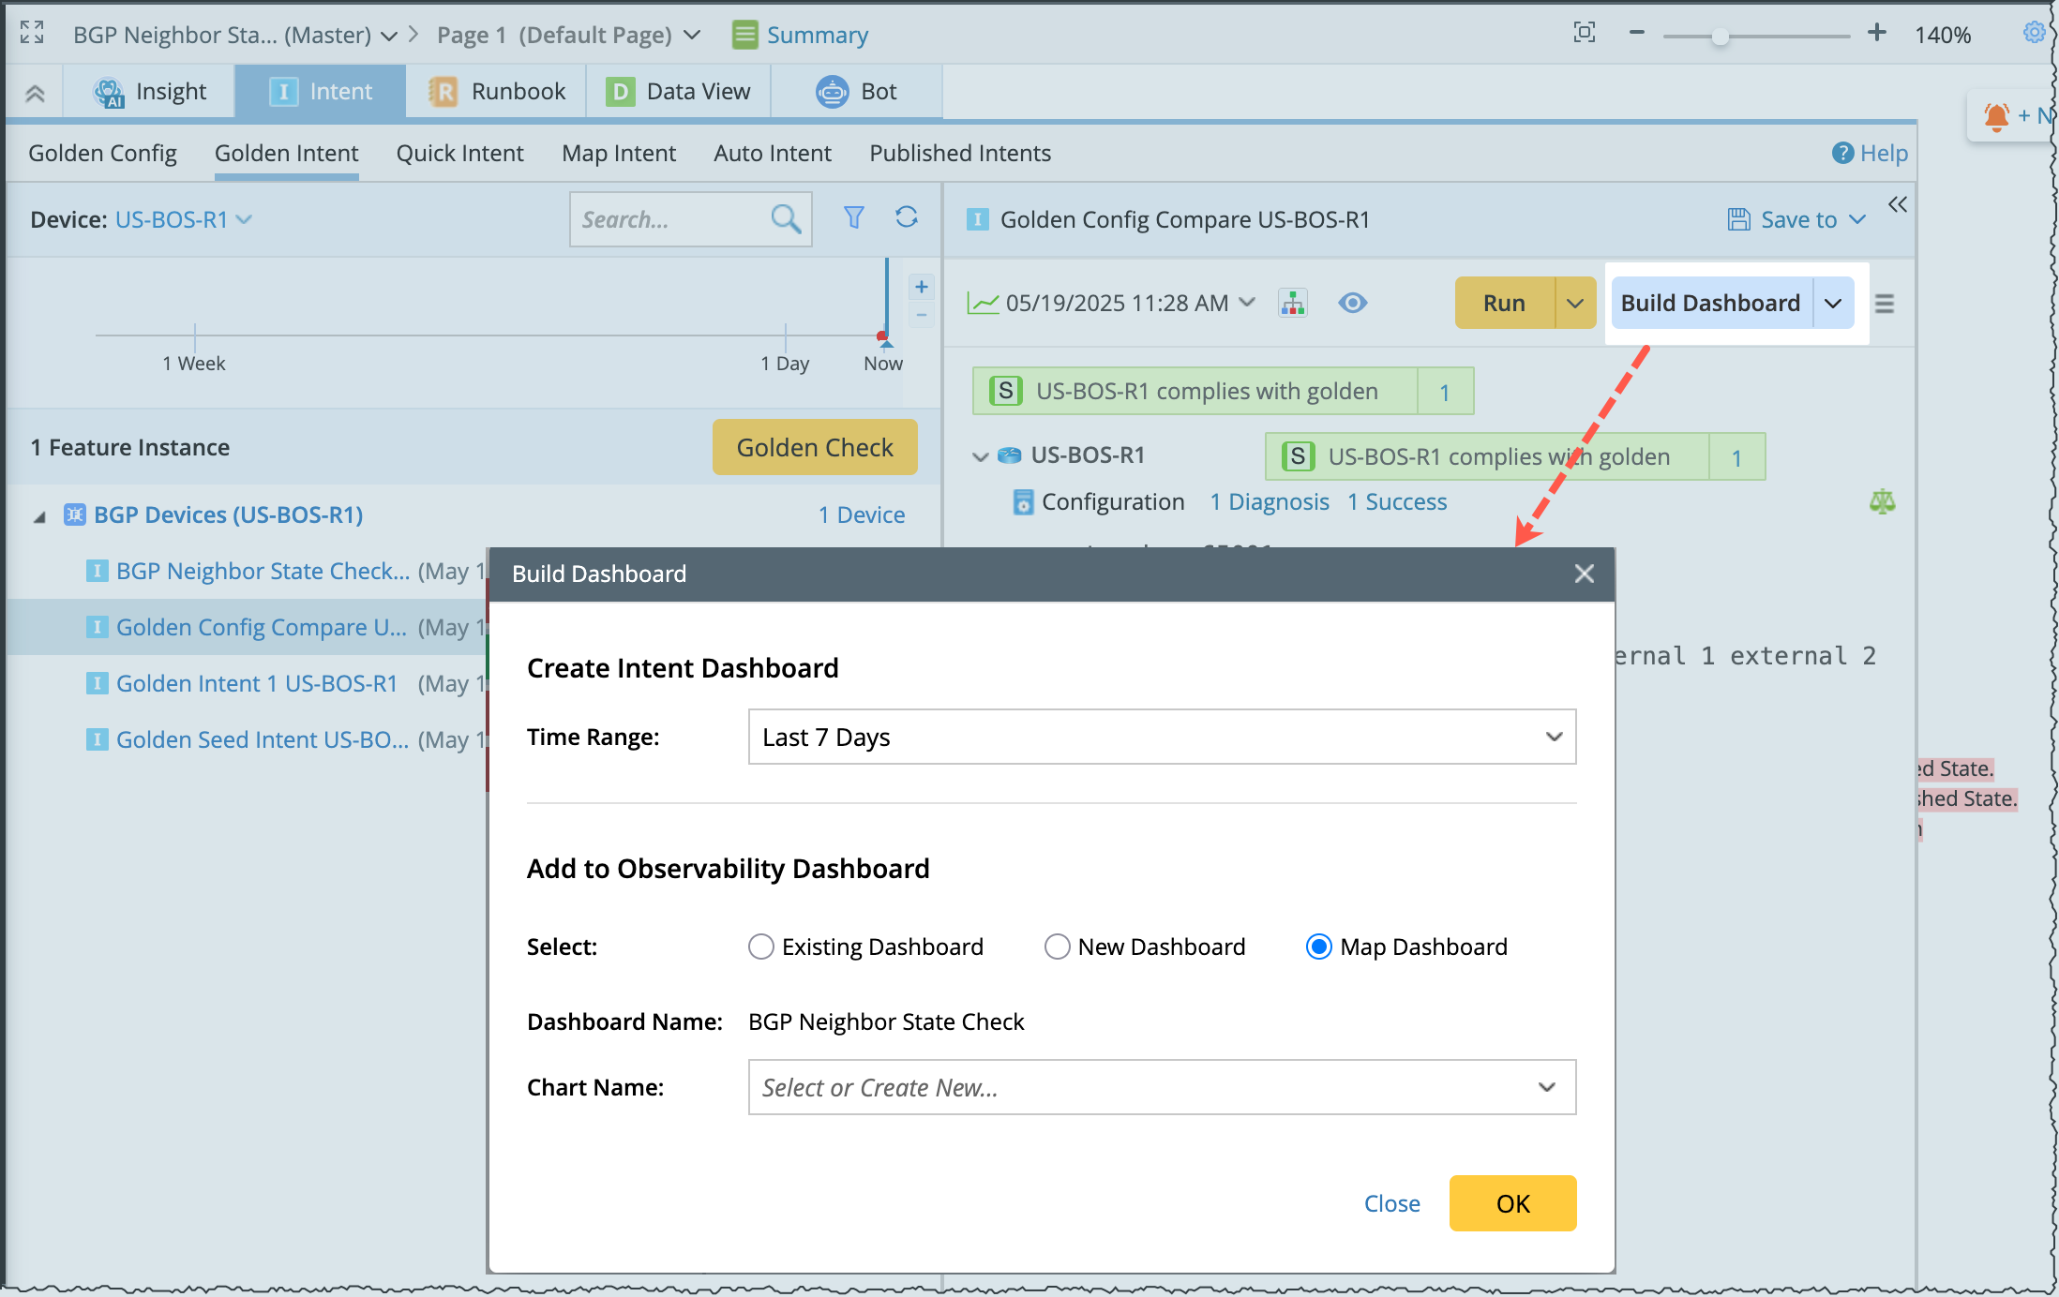Select the Existing Dashboard radio option
The height and width of the screenshot is (1297, 2059).
tap(761, 947)
